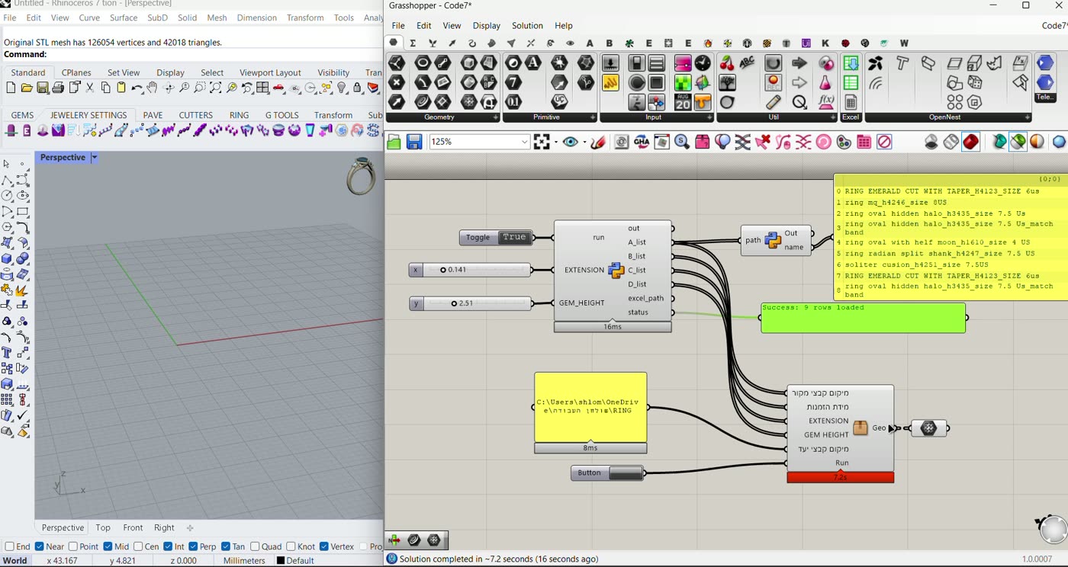
Task: Click the calendar AUG 20 input icon
Action: pyautogui.click(x=683, y=101)
